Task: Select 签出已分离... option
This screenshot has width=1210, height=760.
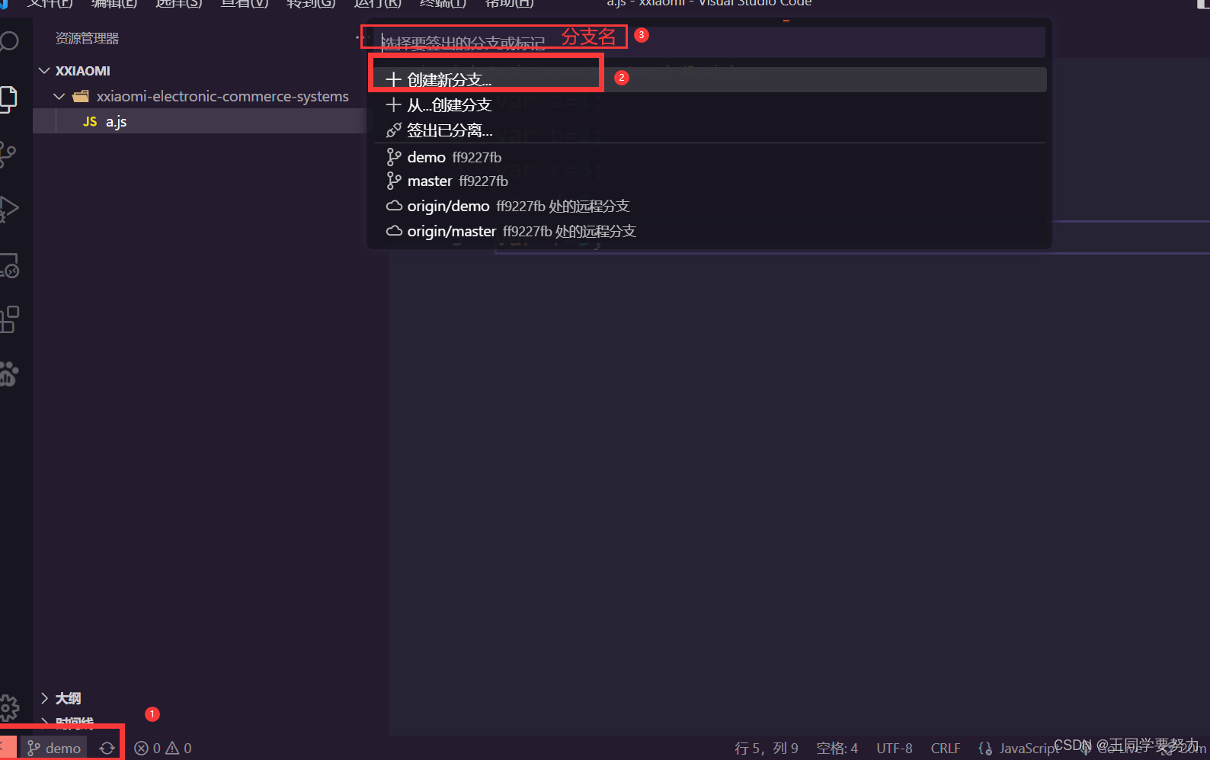Action: (710, 130)
